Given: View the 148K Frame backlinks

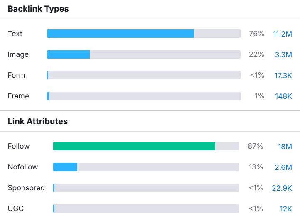Looking at the screenshot, I should (283, 96).
